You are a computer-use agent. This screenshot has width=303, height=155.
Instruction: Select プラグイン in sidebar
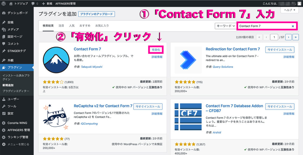[x=17, y=67]
